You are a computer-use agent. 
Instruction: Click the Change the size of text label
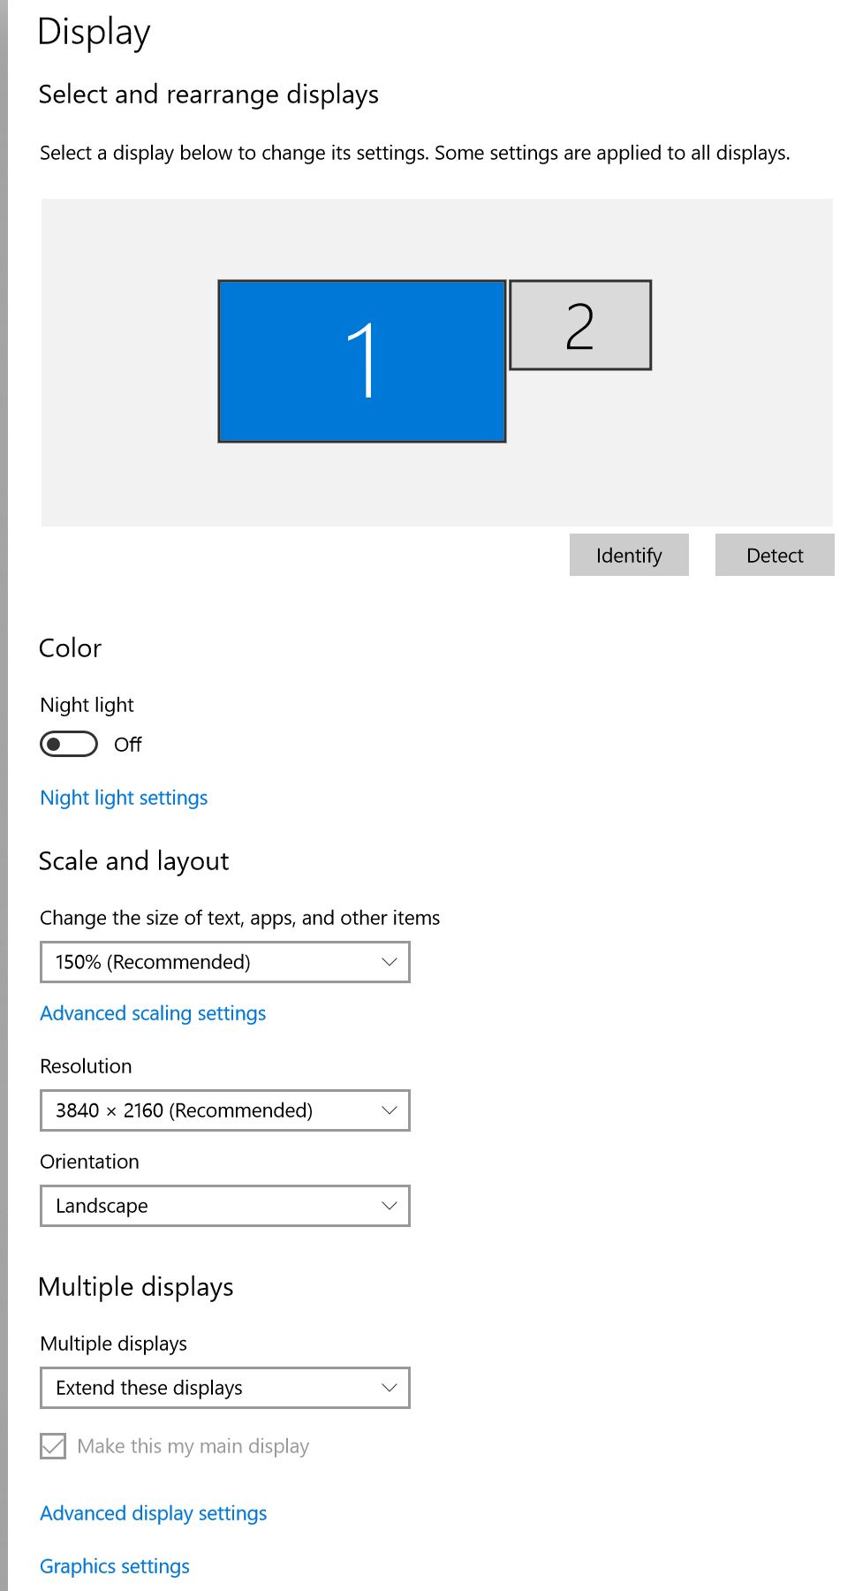pyautogui.click(x=239, y=918)
